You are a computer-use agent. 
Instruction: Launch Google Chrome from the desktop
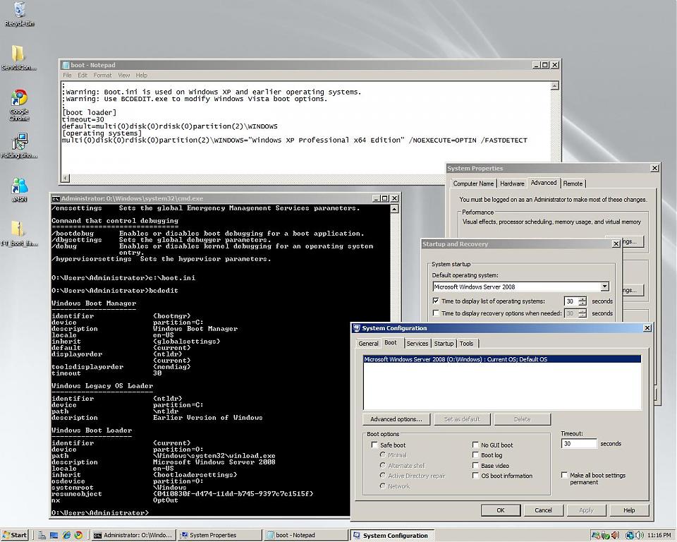coord(19,105)
